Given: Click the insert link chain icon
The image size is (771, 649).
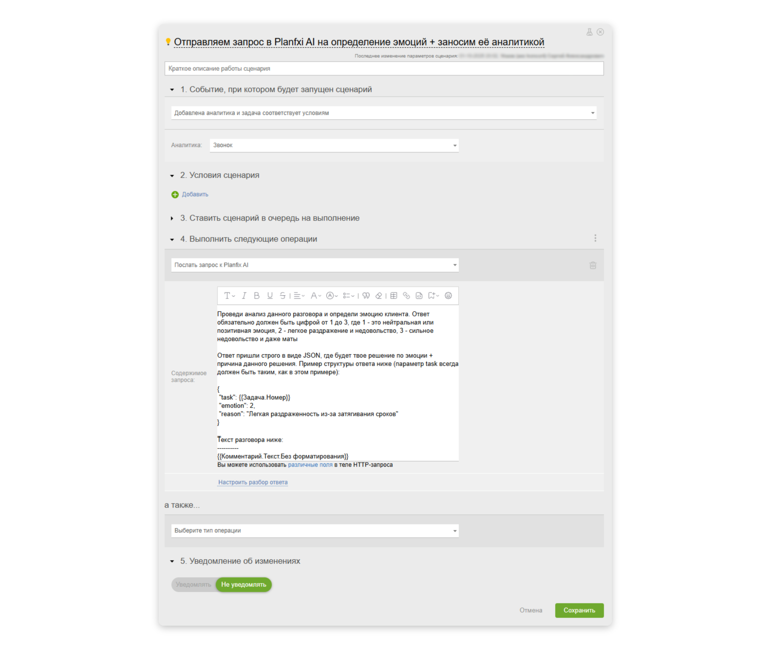Looking at the screenshot, I should click(x=406, y=296).
